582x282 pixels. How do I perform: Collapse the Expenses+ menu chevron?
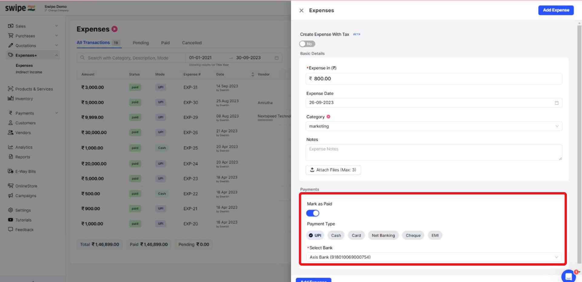tap(56, 55)
